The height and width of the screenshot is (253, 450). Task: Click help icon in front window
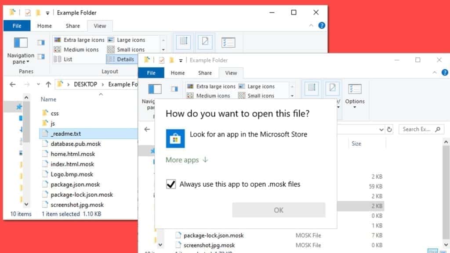(x=445, y=72)
